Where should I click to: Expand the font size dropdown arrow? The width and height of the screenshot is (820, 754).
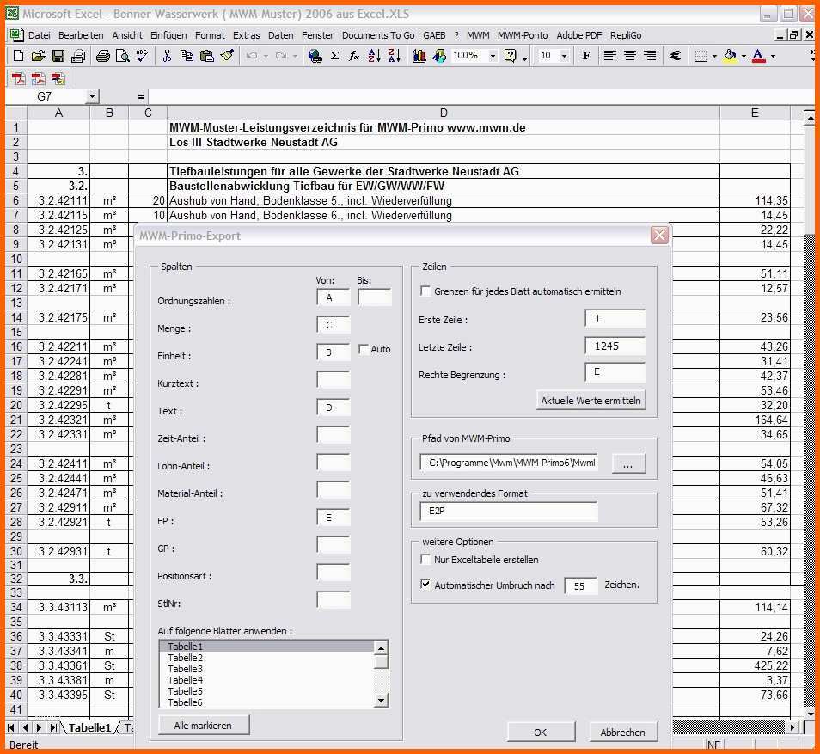pos(564,56)
